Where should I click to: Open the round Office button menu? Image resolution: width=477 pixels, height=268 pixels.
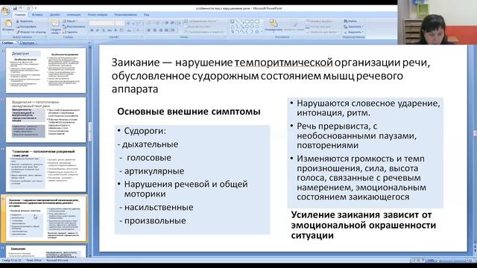point(5,10)
